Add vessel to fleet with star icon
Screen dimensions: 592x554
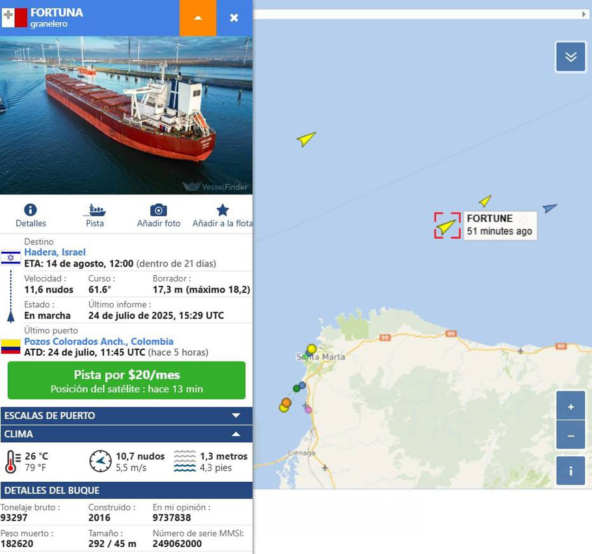222,210
